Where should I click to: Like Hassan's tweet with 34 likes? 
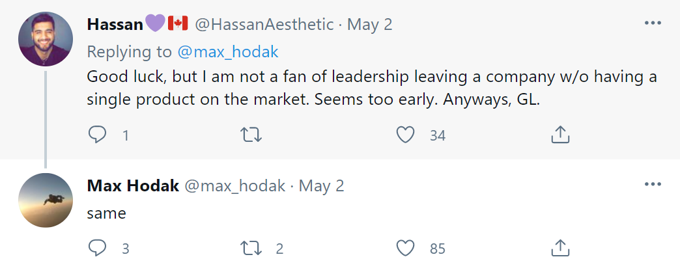click(406, 135)
